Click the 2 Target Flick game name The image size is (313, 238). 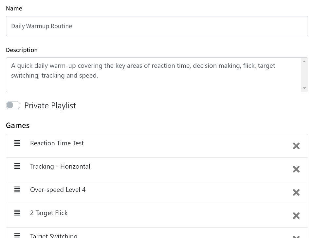[49, 213]
